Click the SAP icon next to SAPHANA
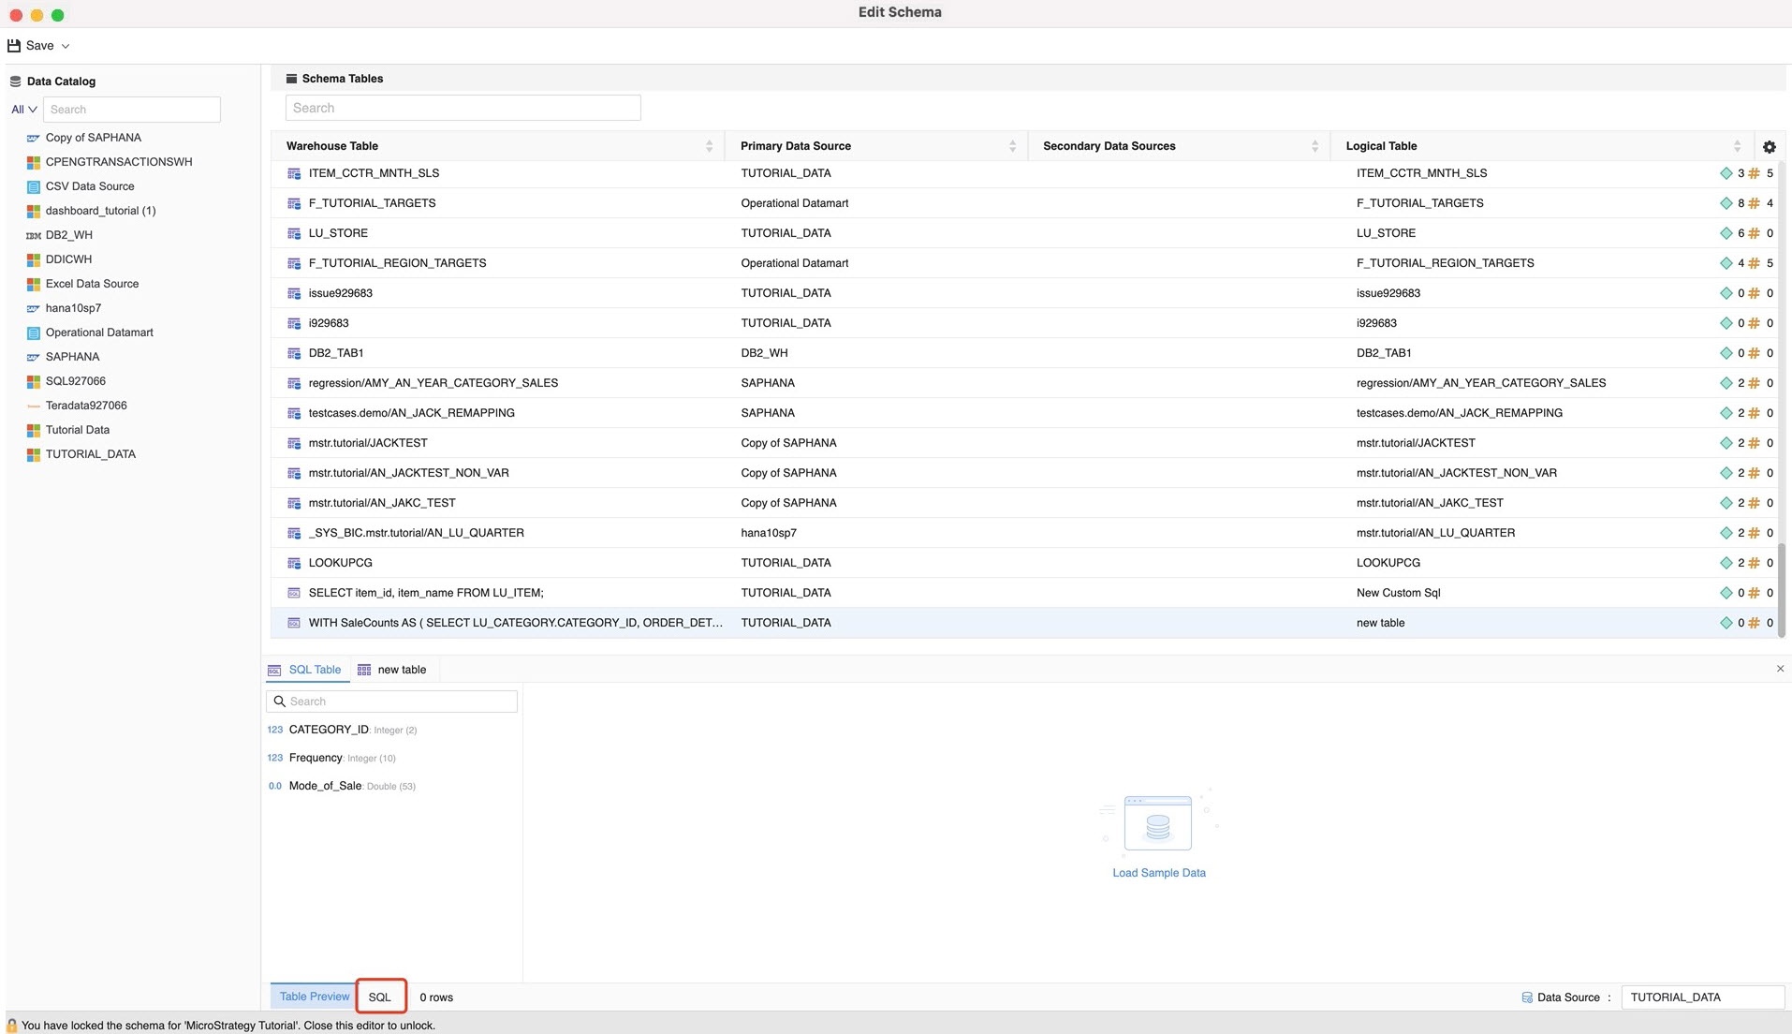Viewport: 1792px width, 1034px height. 33,357
